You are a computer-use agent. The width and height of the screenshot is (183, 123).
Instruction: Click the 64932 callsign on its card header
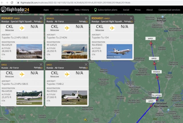[4, 65]
